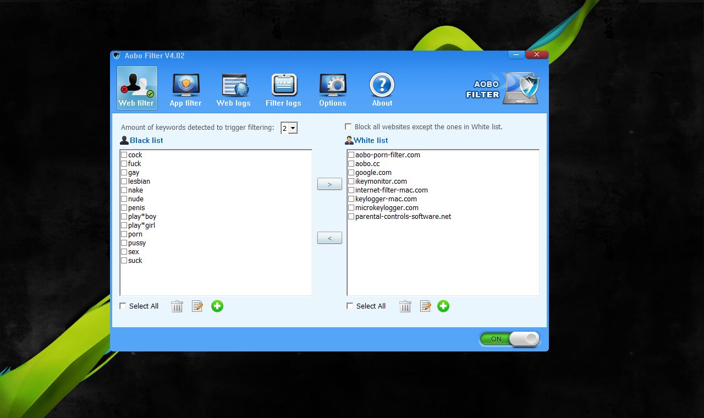Switch to App filter tab
Viewport: 704px width, 418px height.
coord(185,90)
